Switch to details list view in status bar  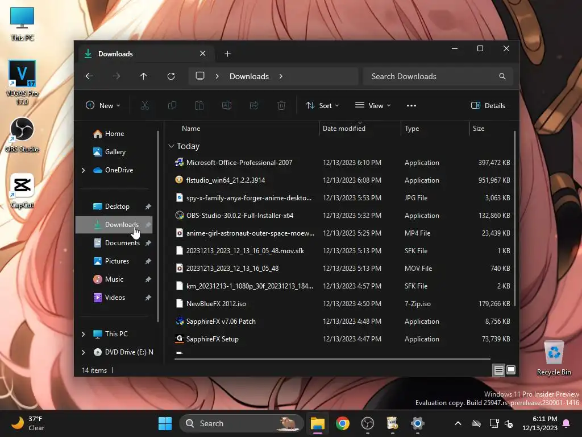coord(499,370)
